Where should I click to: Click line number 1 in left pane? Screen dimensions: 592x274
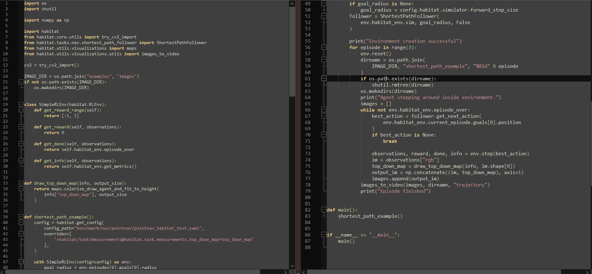7,3
